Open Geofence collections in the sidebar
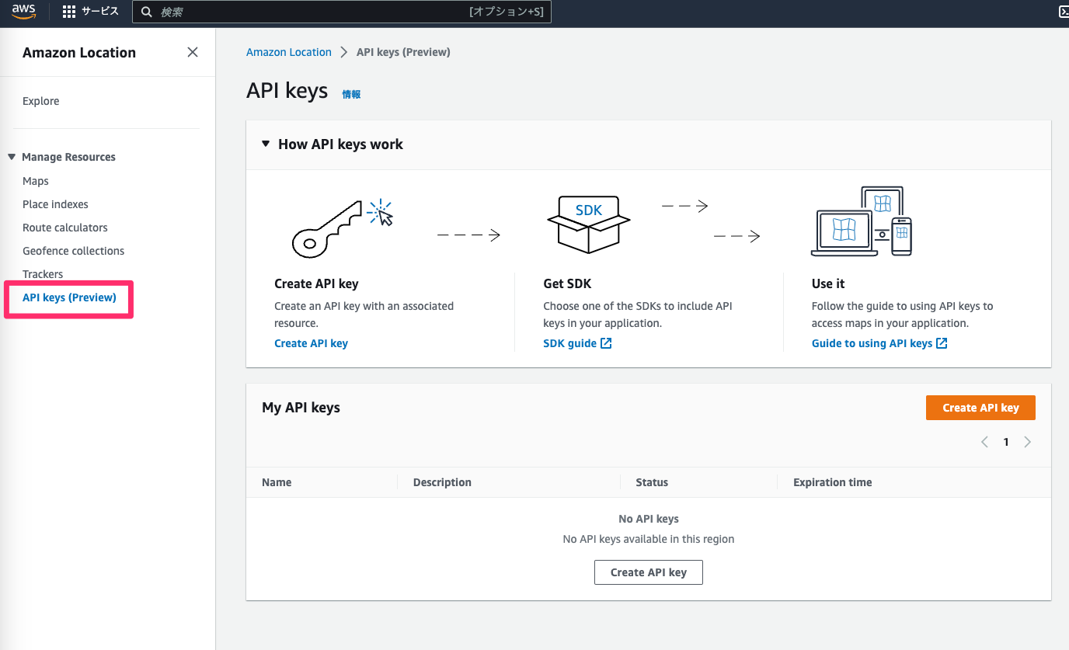The image size is (1069, 650). [73, 251]
